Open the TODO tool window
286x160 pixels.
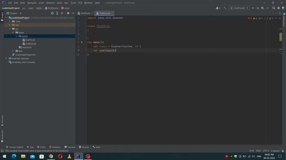point(41,147)
